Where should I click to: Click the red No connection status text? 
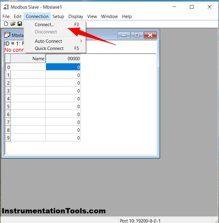click(14, 50)
